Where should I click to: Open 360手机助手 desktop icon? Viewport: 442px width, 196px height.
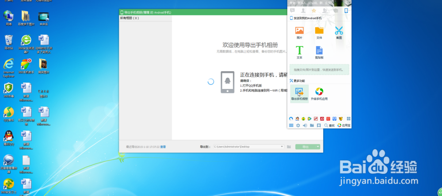tap(26, 66)
